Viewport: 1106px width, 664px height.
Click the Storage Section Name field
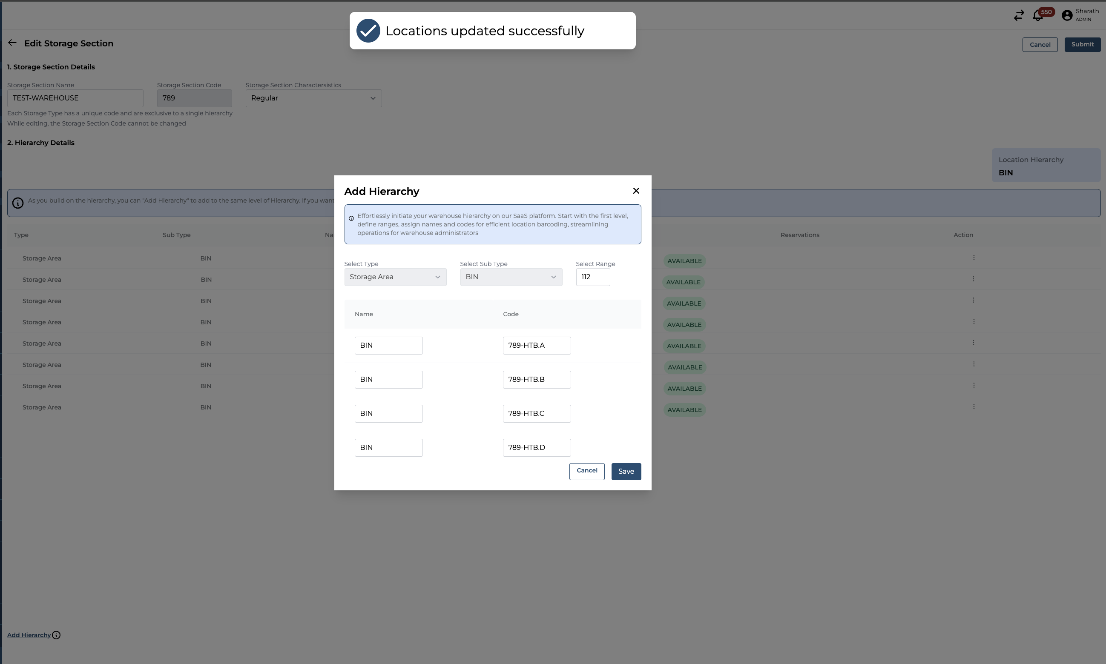(75, 98)
